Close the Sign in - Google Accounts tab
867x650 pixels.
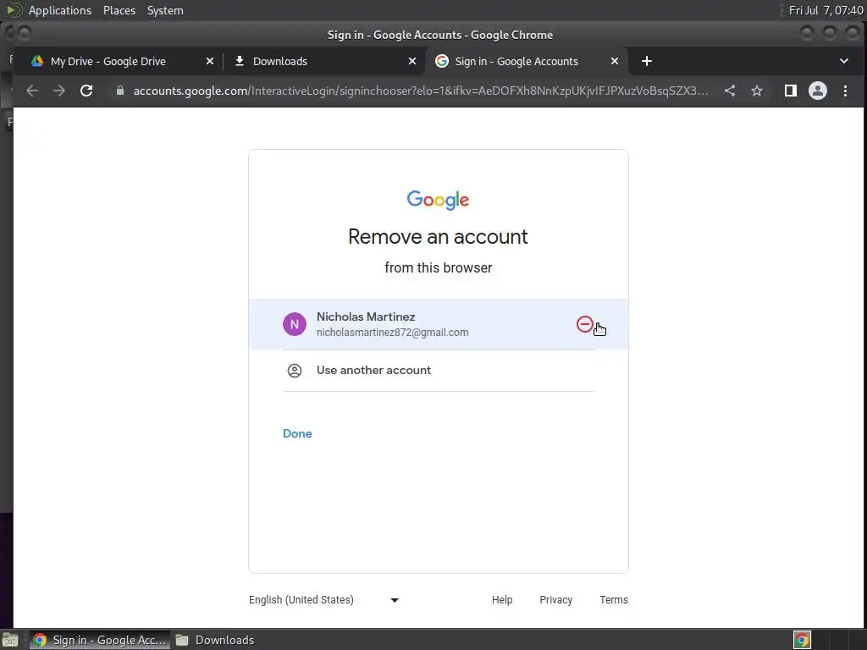point(615,61)
